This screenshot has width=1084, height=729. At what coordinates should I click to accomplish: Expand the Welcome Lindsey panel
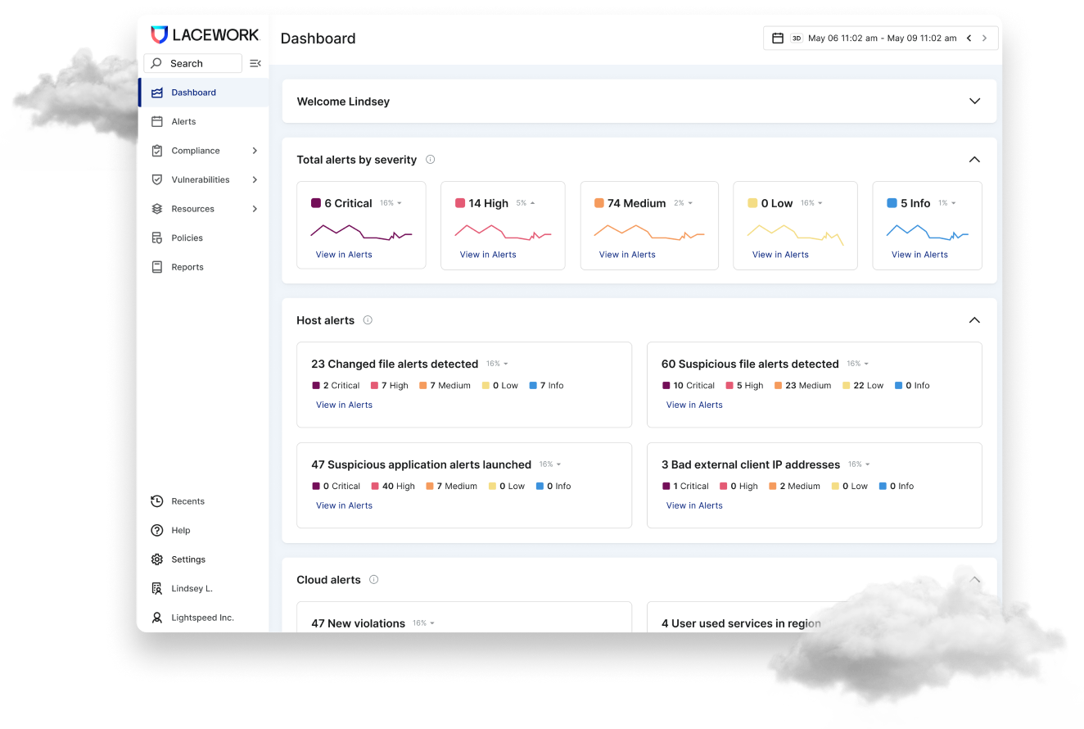(974, 102)
